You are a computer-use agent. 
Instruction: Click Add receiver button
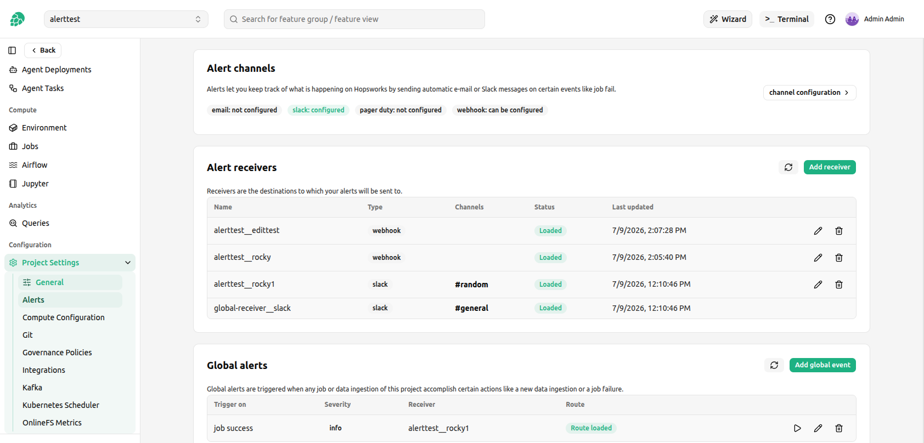click(830, 167)
